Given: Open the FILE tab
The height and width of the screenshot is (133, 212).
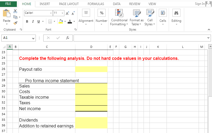Looking at the screenshot, I should tap(8, 4).
